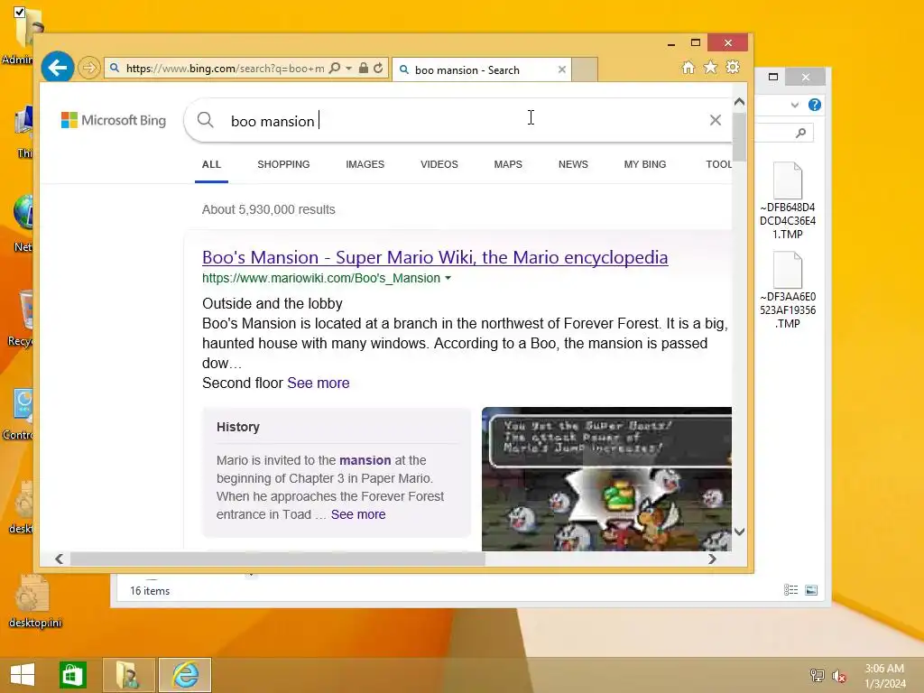
Task: Click the Microsoft Bing logo
Action: point(114,120)
